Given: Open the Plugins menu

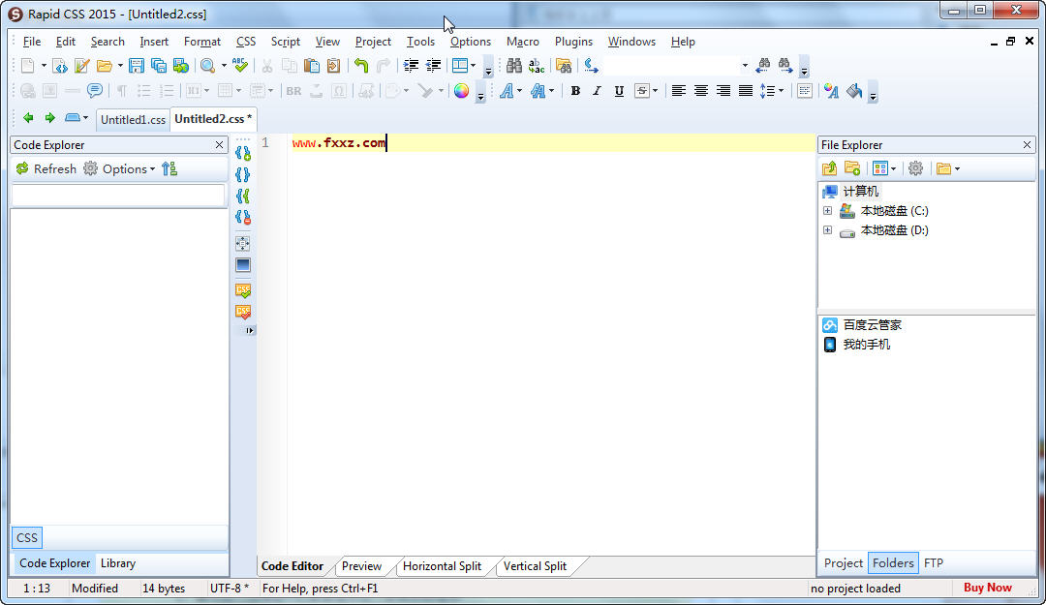Looking at the screenshot, I should [x=573, y=42].
